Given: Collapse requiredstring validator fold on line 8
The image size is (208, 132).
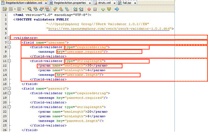Looking at the screenshot, I should click(9, 47).
